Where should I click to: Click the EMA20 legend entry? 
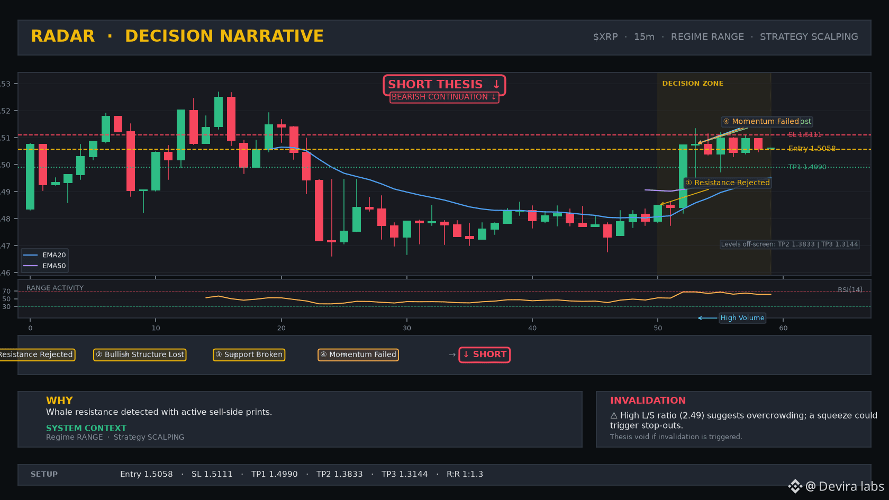[x=45, y=255]
